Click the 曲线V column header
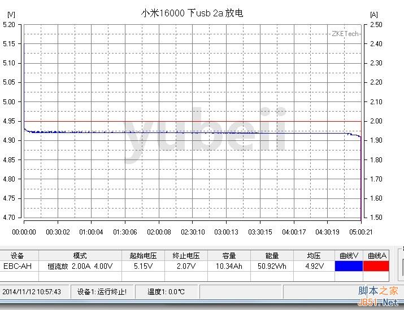 tap(349, 256)
